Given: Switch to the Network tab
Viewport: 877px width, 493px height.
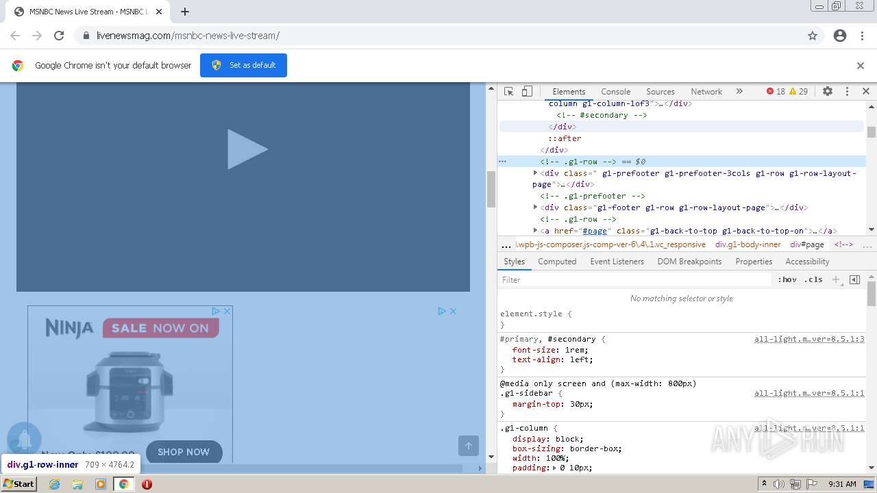Looking at the screenshot, I should tap(706, 91).
